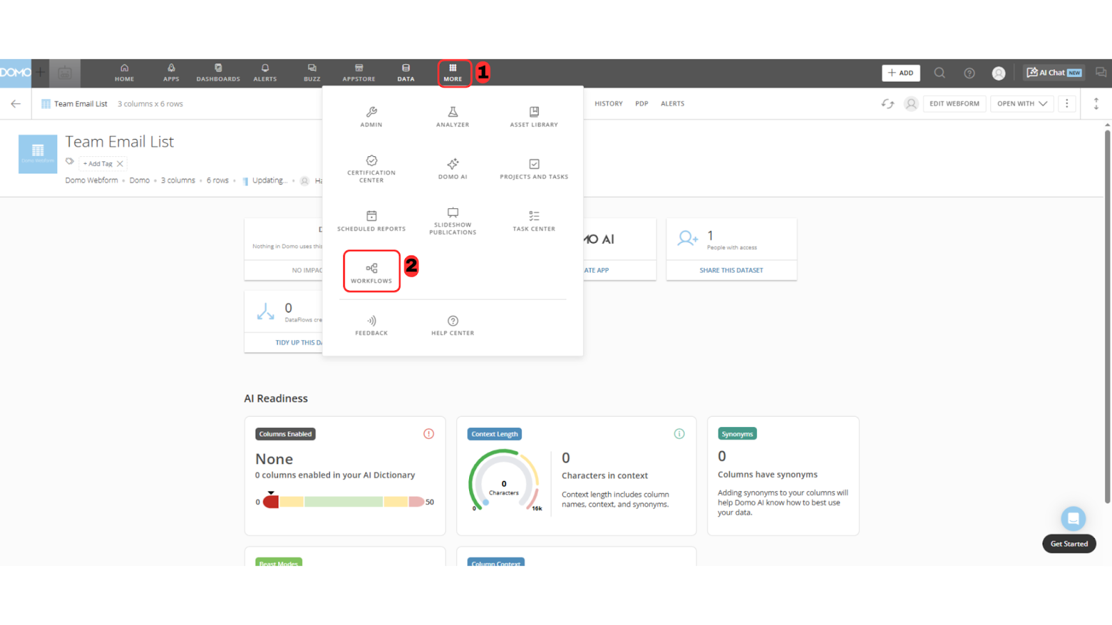Open the Buzz conversations icon at far right

tap(1101, 72)
